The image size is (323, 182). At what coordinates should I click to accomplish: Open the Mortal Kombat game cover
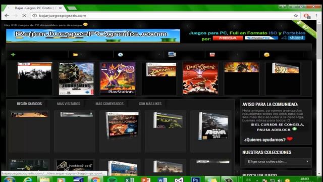pos(122,125)
